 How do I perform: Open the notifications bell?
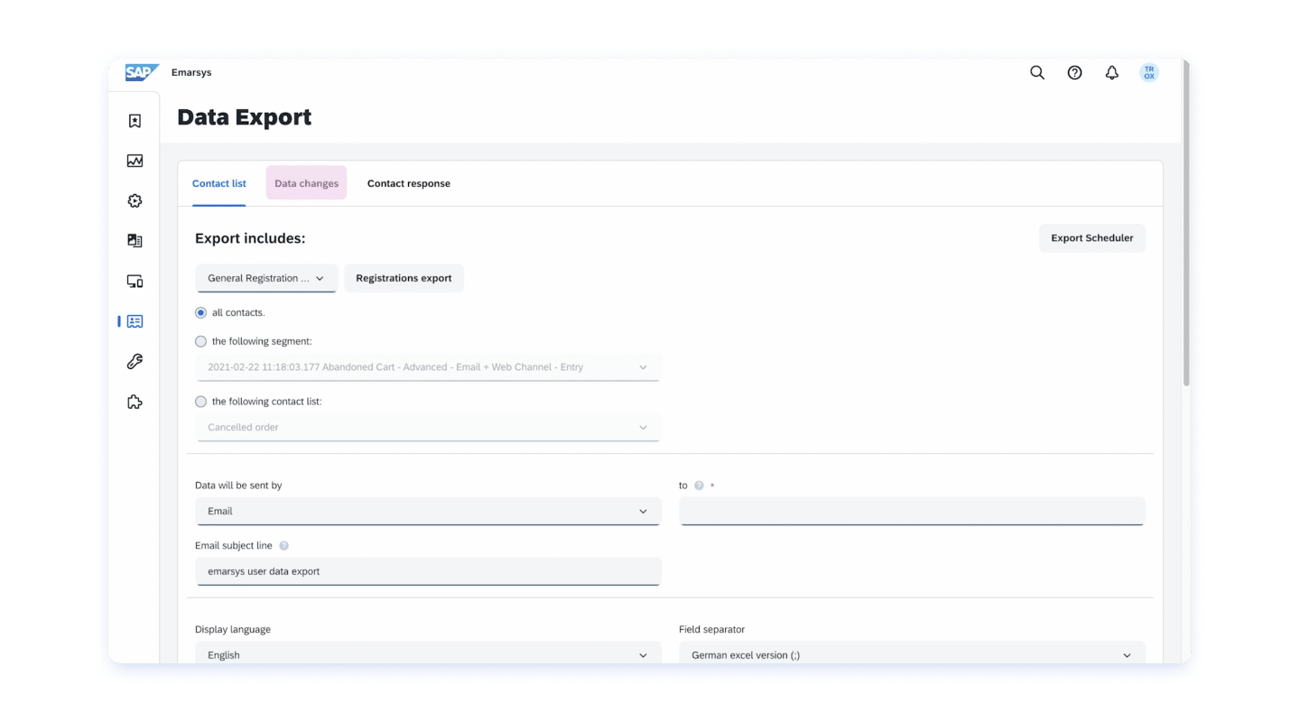coord(1112,73)
